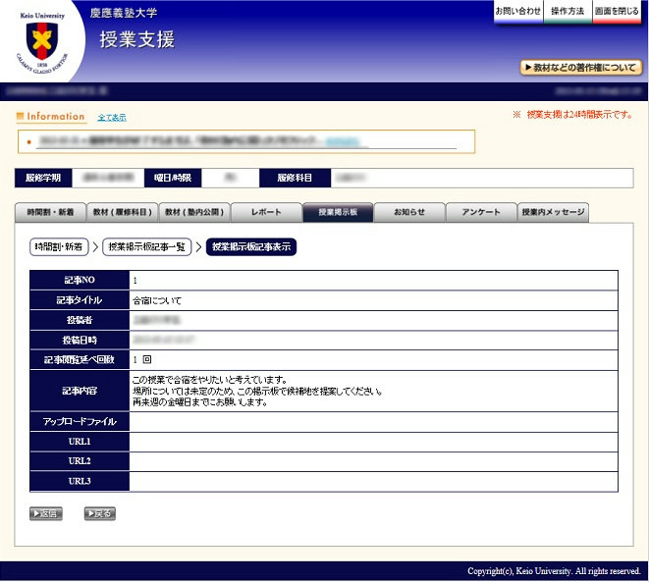The width and height of the screenshot is (649, 582).
Task: Switch to the お知らせ tab
Action: click(409, 213)
